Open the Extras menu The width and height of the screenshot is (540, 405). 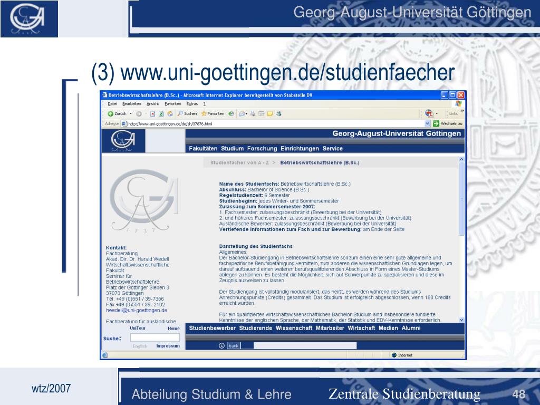pos(192,104)
